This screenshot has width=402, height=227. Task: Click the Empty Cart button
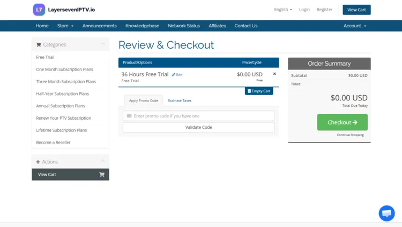(259, 91)
